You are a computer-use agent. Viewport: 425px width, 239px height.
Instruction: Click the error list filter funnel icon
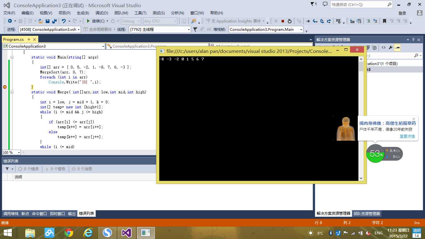click(7, 169)
